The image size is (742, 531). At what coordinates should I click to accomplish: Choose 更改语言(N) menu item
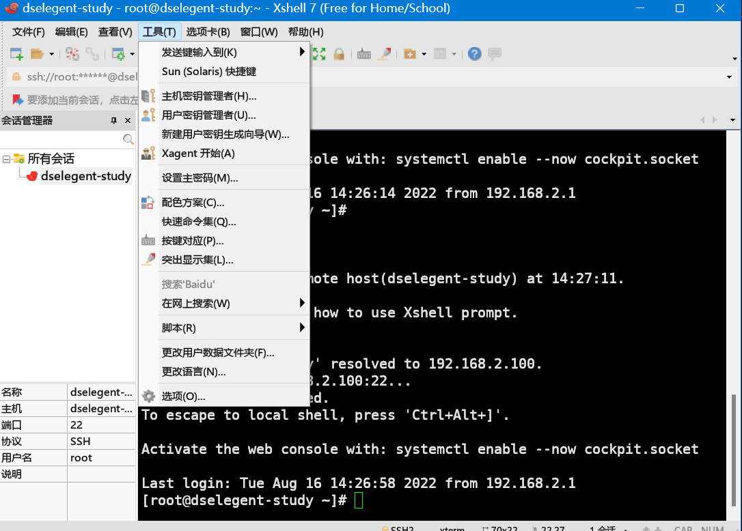pyautogui.click(x=225, y=372)
